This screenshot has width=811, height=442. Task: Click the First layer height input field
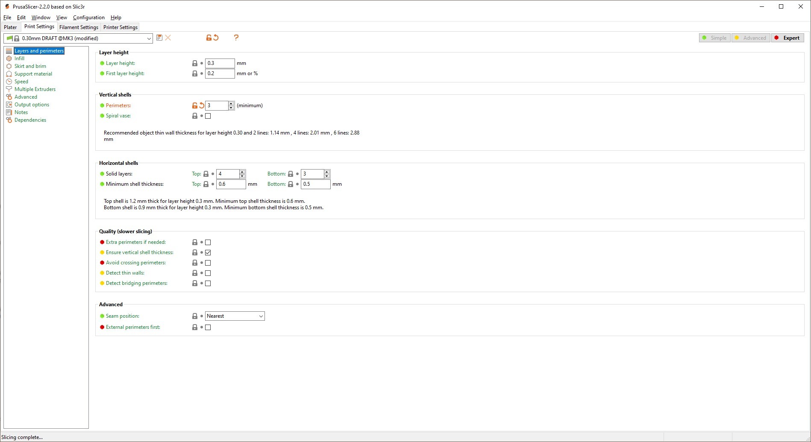coord(220,73)
